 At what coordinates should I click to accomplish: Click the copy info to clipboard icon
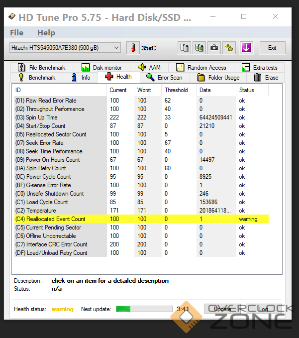[x=184, y=48]
